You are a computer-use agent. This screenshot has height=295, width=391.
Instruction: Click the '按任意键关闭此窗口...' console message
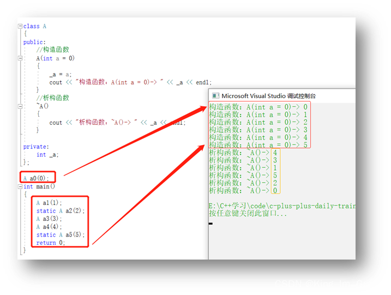(248, 213)
